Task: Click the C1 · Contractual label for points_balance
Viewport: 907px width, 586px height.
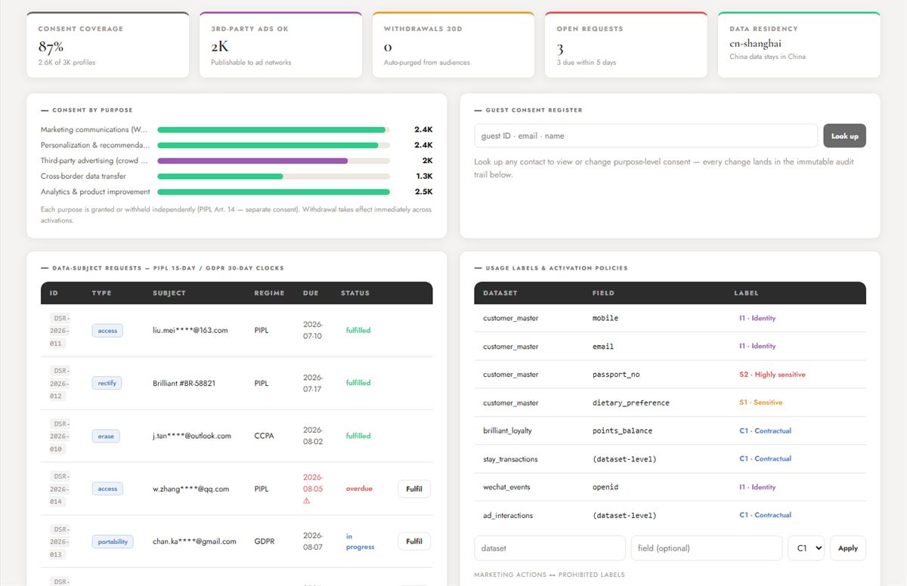Action: pyautogui.click(x=765, y=430)
